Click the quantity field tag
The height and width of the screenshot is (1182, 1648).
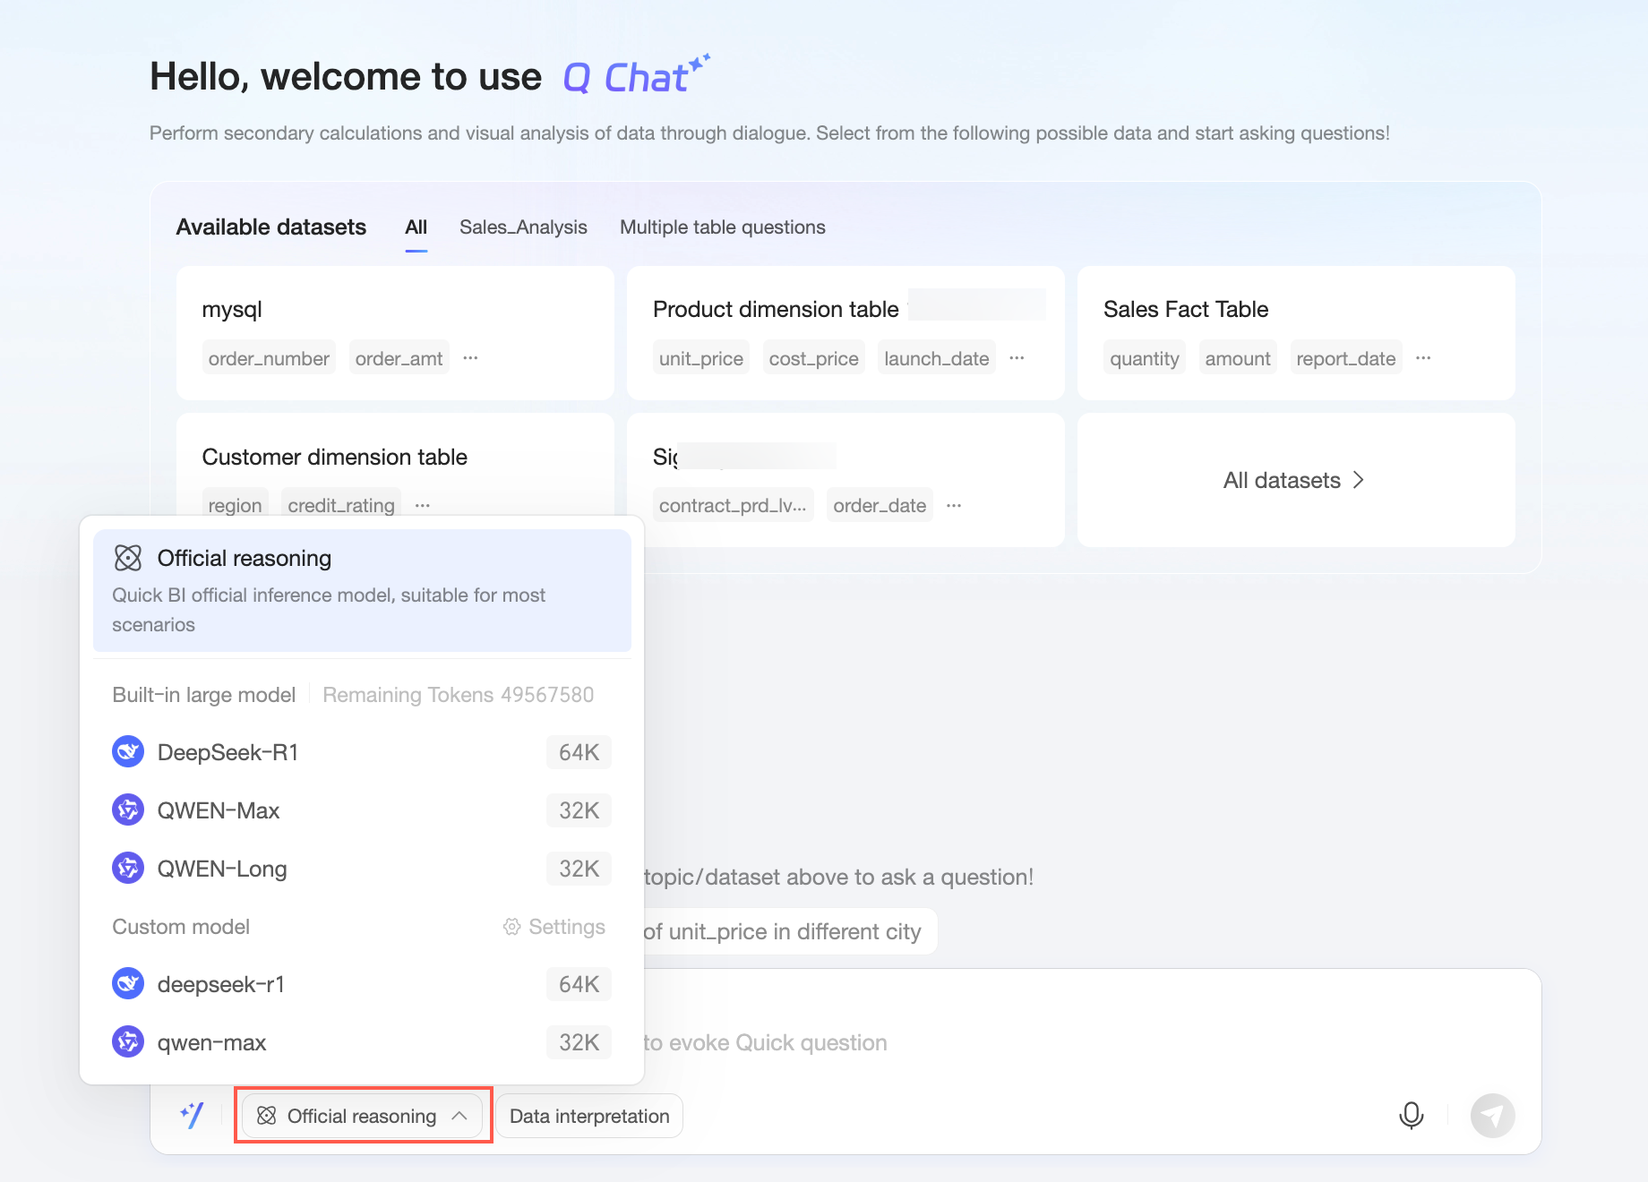pos(1145,358)
